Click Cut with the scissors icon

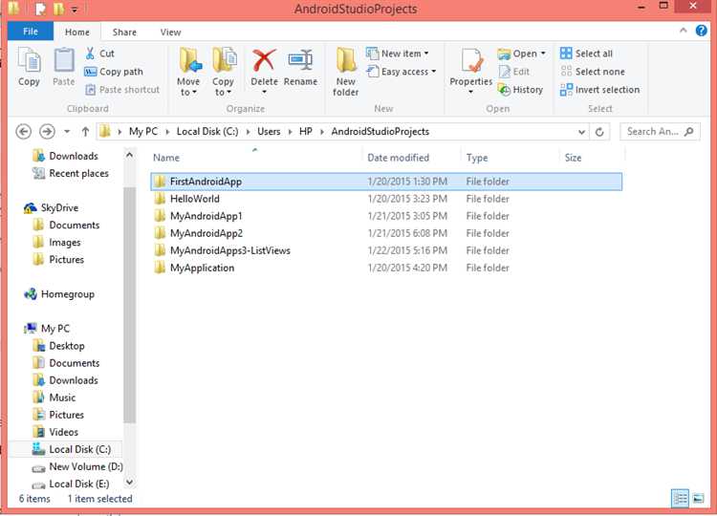pos(99,53)
